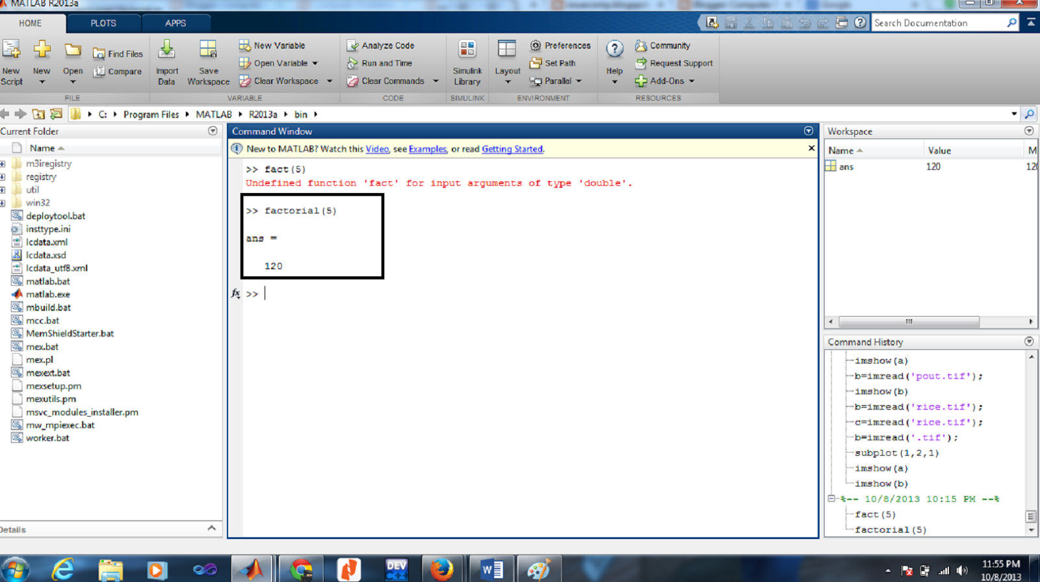The height and width of the screenshot is (582, 1040).
Task: Click the New Script icon
Action: point(11,49)
